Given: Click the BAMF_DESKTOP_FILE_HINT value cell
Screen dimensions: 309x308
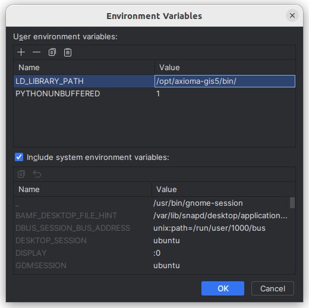Looking at the screenshot, I should (x=220, y=215).
